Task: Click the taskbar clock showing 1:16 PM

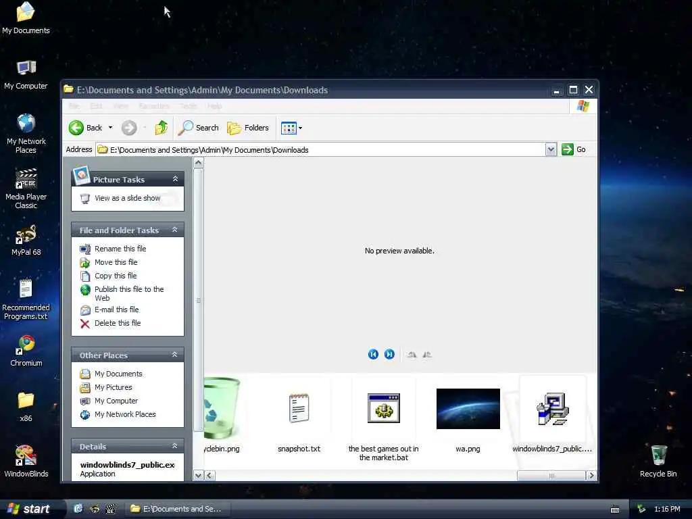Action: pos(667,510)
